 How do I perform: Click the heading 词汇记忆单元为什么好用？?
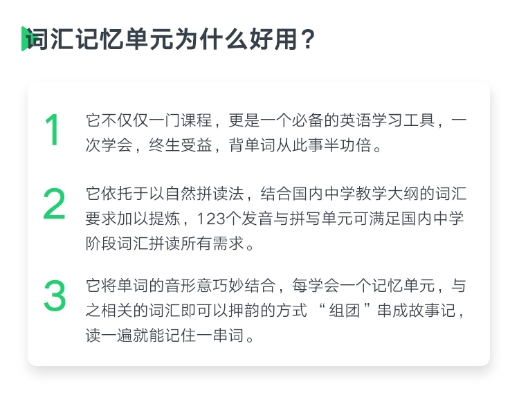[170, 39]
